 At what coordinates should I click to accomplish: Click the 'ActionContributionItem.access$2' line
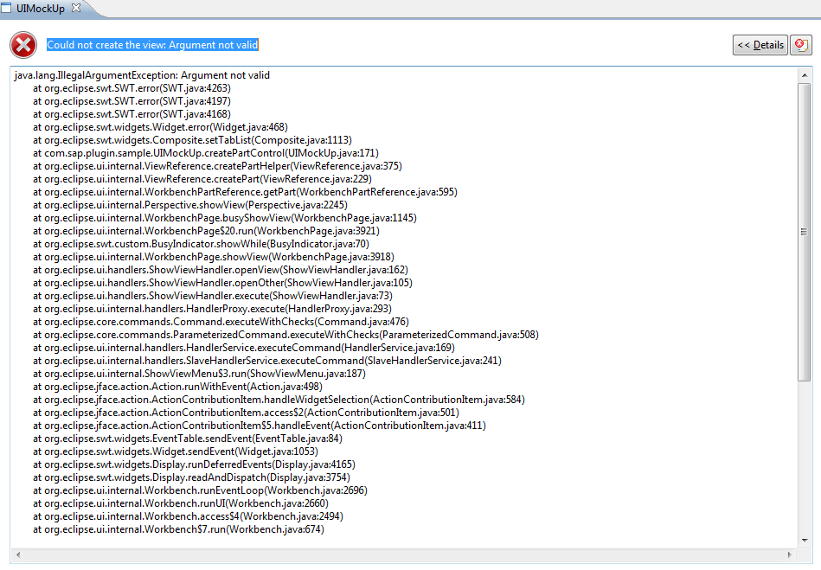(x=246, y=413)
